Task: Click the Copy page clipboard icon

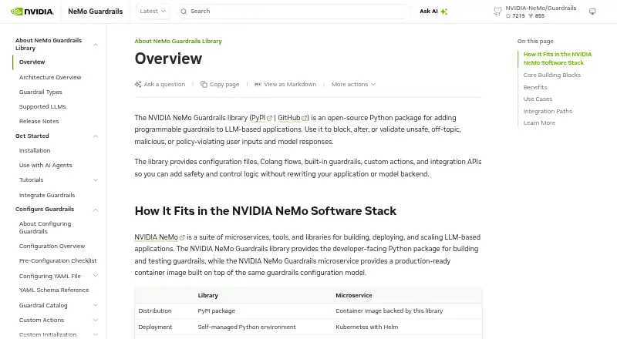Action: 204,84
